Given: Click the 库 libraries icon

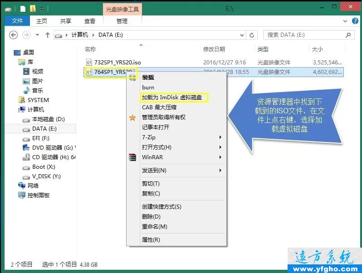Looking at the screenshot, I should pyautogui.click(x=22, y=62).
